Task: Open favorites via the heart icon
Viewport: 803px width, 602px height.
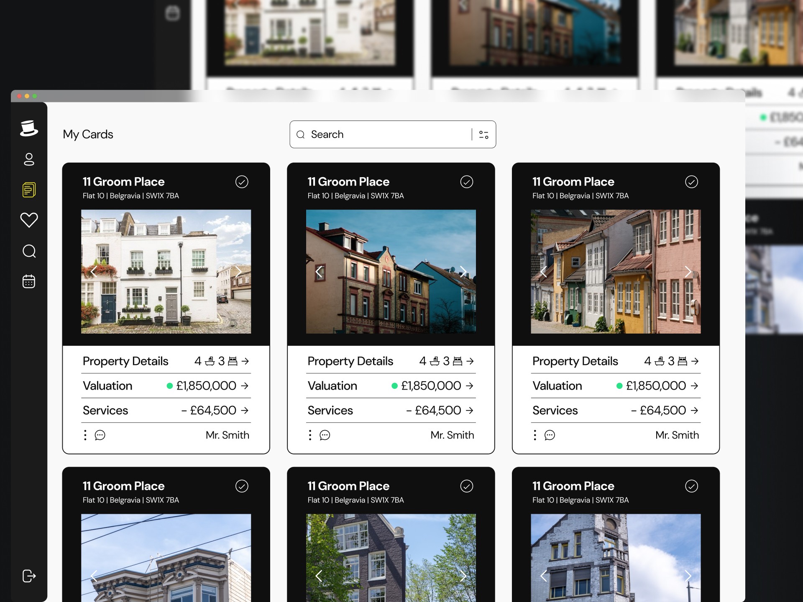Action: 29,220
